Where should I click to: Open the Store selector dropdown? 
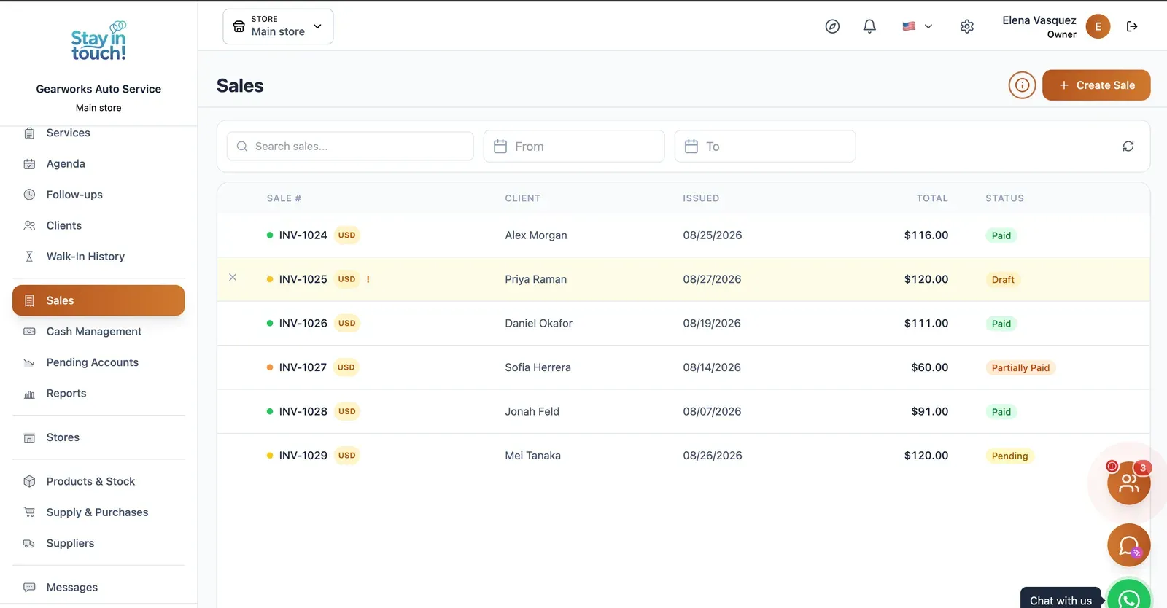(x=278, y=26)
